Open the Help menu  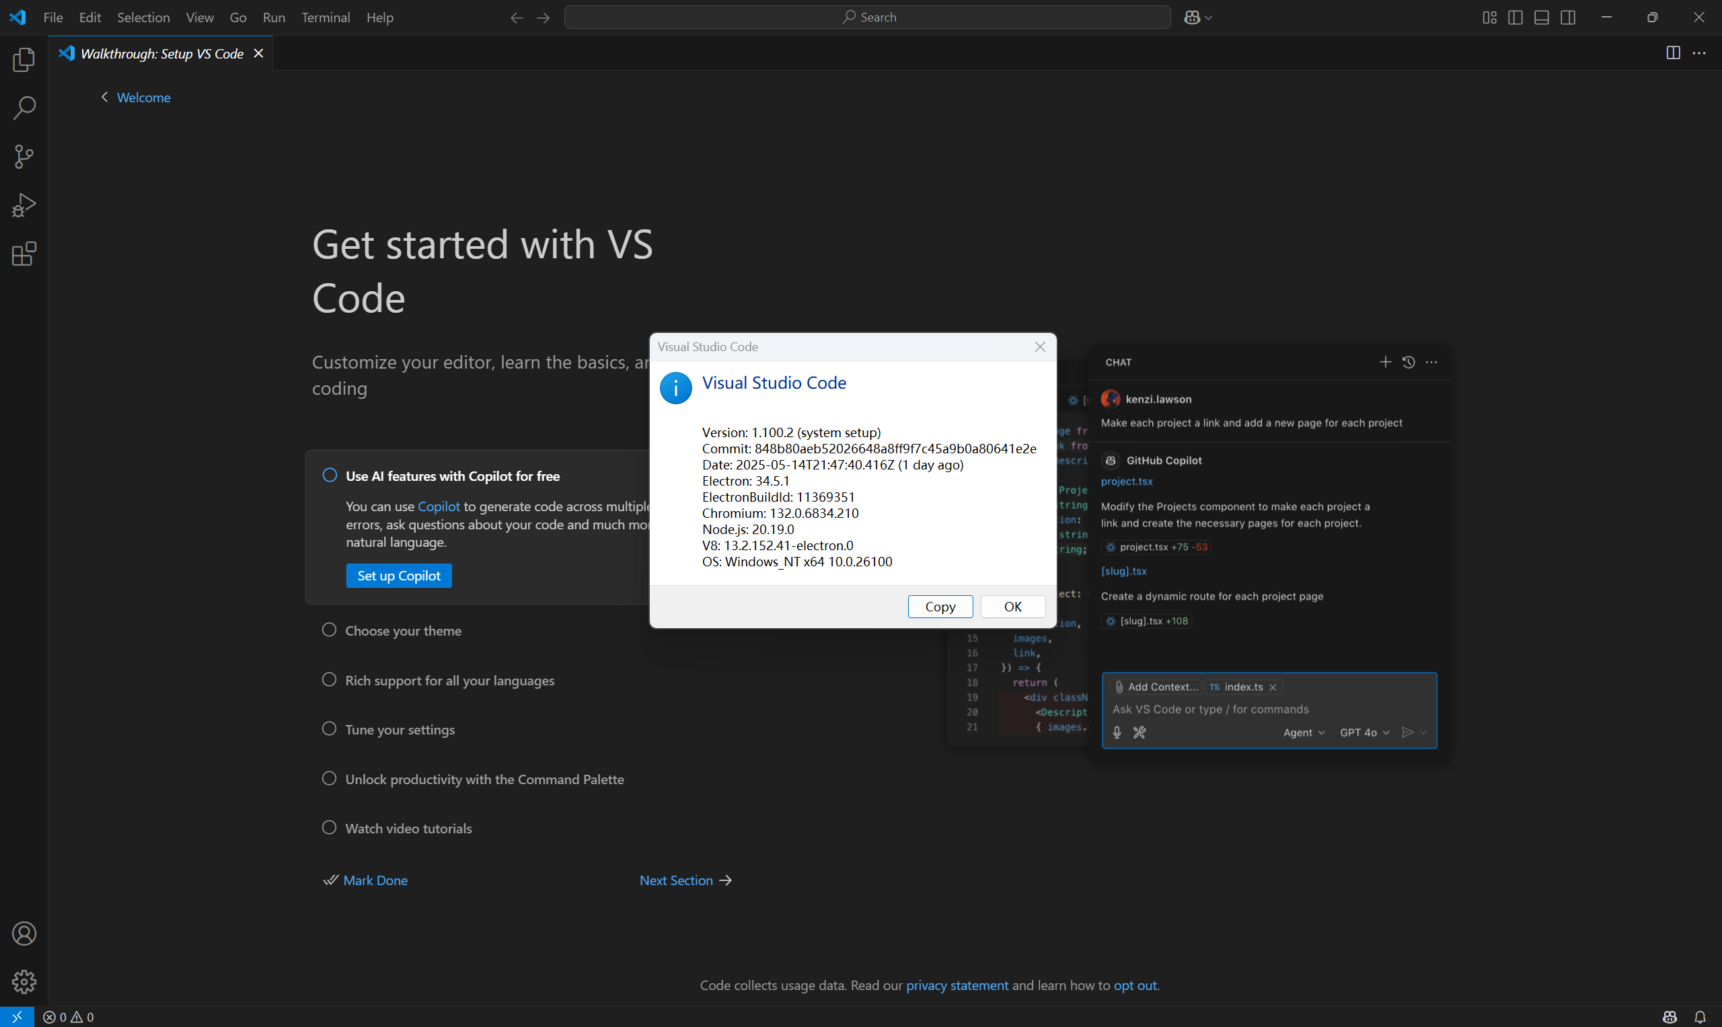tap(380, 17)
